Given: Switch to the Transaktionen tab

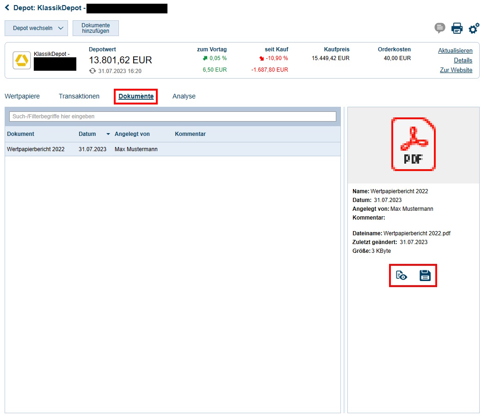Looking at the screenshot, I should point(79,96).
